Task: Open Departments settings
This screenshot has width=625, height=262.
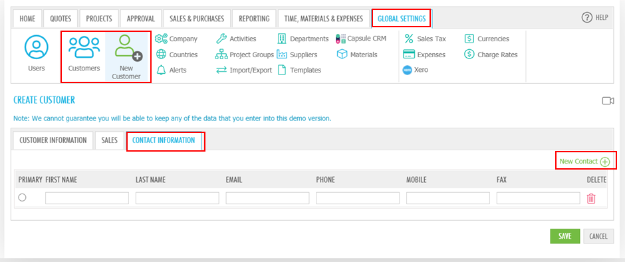Action: [x=303, y=39]
